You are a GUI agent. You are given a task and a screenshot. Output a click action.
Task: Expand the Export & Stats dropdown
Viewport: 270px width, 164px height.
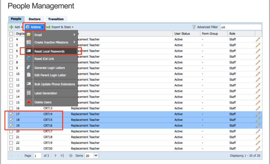[60, 27]
